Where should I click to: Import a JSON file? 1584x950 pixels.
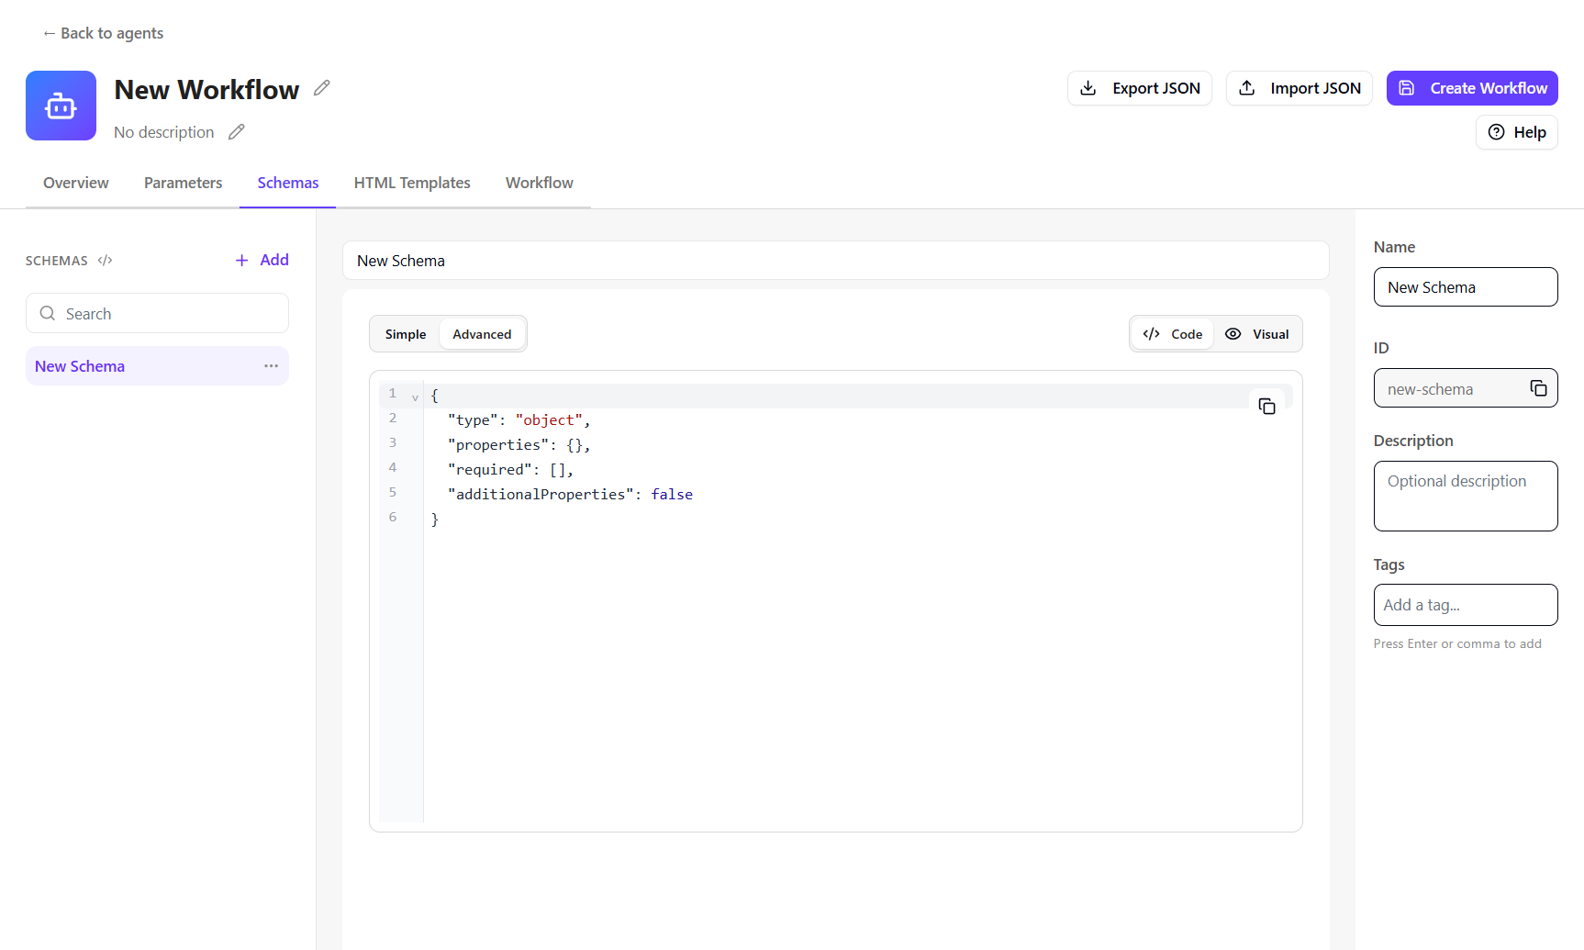pos(1300,88)
